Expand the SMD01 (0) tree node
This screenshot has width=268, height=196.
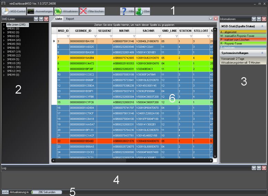[x=4, y=29]
